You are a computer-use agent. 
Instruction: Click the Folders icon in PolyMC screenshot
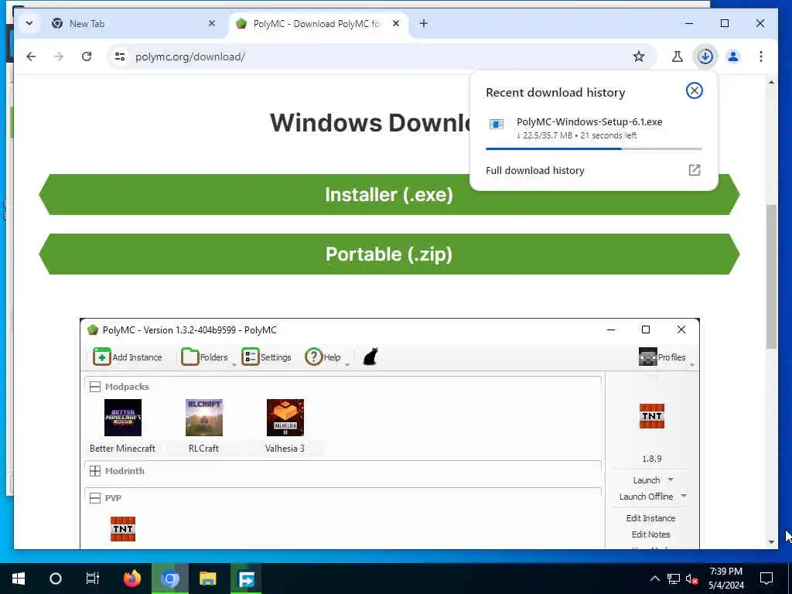tap(190, 357)
